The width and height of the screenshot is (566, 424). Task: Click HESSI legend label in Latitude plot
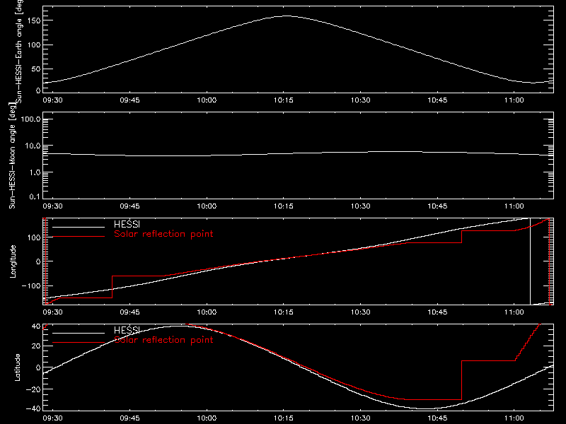pos(127,330)
